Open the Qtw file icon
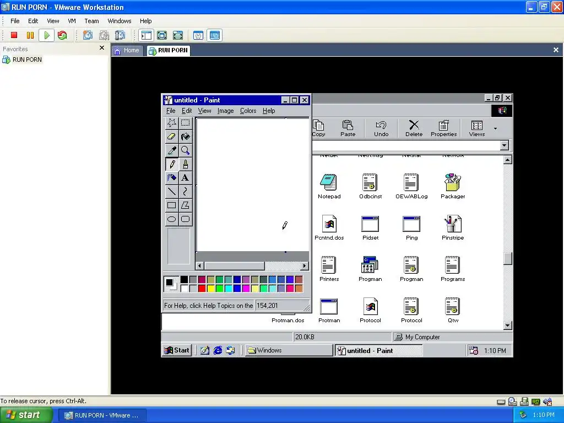The image size is (564, 423). [453, 310]
